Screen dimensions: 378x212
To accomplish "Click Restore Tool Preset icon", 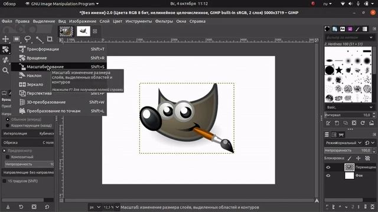I will point(21,207).
